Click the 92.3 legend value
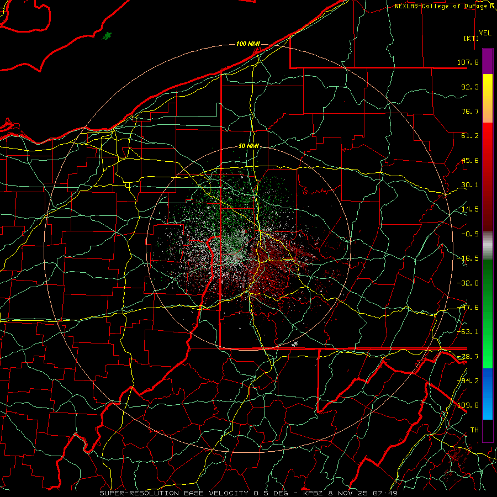 tap(470, 87)
